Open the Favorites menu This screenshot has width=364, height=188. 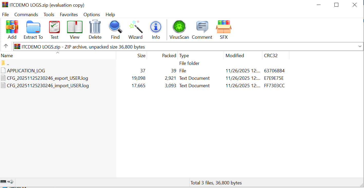point(69,15)
